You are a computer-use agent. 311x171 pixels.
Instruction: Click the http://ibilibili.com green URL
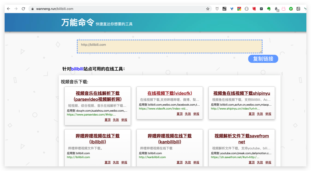click(78, 157)
